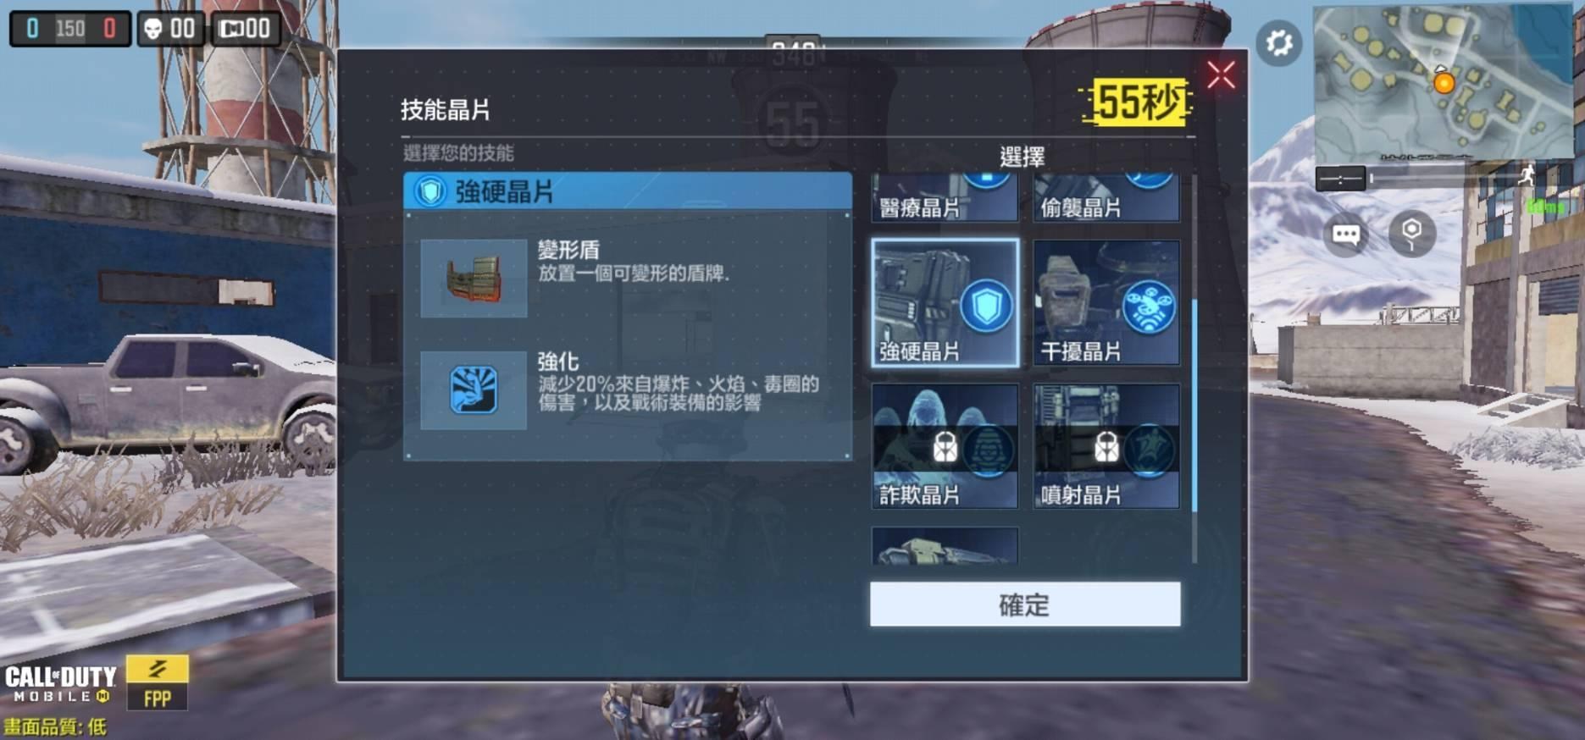Select the 干擾晶片 drone class tile
Screen dimensions: 1585x740
pos(1106,302)
